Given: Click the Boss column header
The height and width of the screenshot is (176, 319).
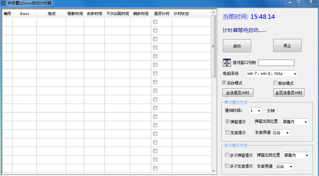Looking at the screenshot, I should pyautogui.click(x=25, y=14).
